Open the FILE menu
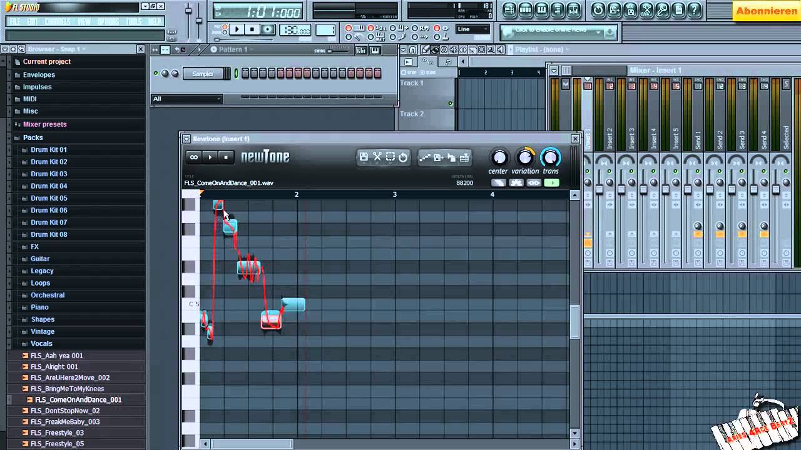 point(15,21)
